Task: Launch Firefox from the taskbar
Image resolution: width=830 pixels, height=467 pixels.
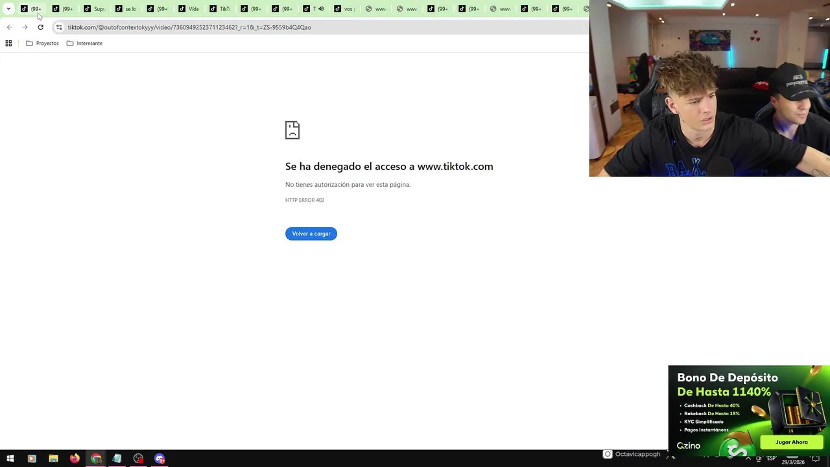Action: [75, 459]
